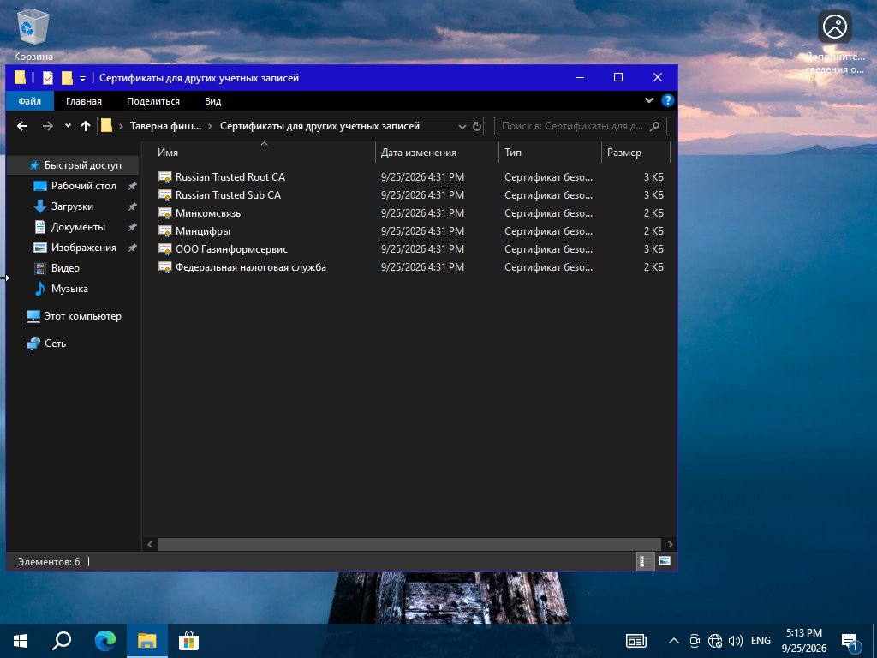Open the quick access toolbar customize dropdown
The width and height of the screenshot is (877, 658).
point(82,78)
